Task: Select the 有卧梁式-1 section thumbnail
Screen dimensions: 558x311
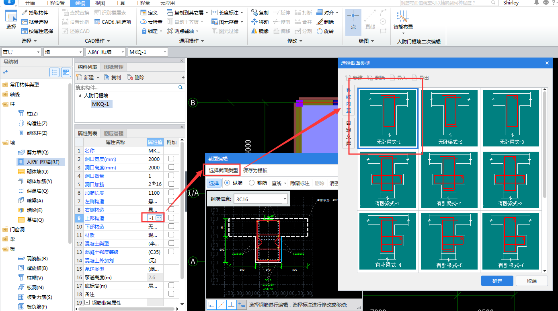Action: (x=388, y=179)
